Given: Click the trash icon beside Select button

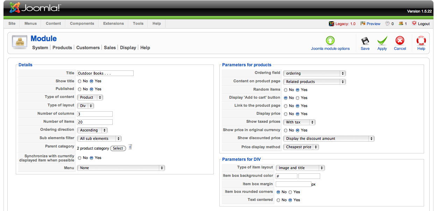Looking at the screenshot, I should [130, 147].
